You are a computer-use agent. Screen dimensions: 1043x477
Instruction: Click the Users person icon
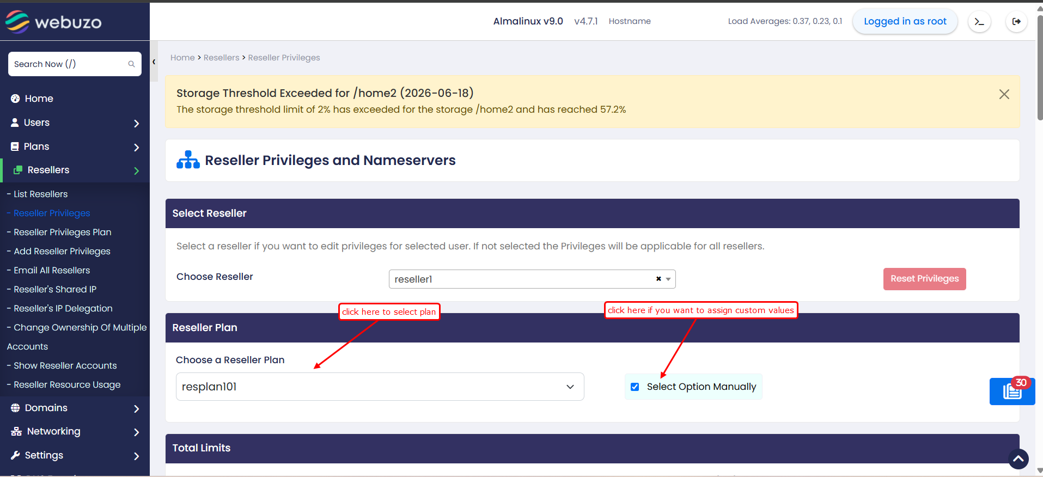pos(15,123)
